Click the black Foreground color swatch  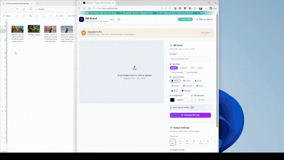coord(172,100)
